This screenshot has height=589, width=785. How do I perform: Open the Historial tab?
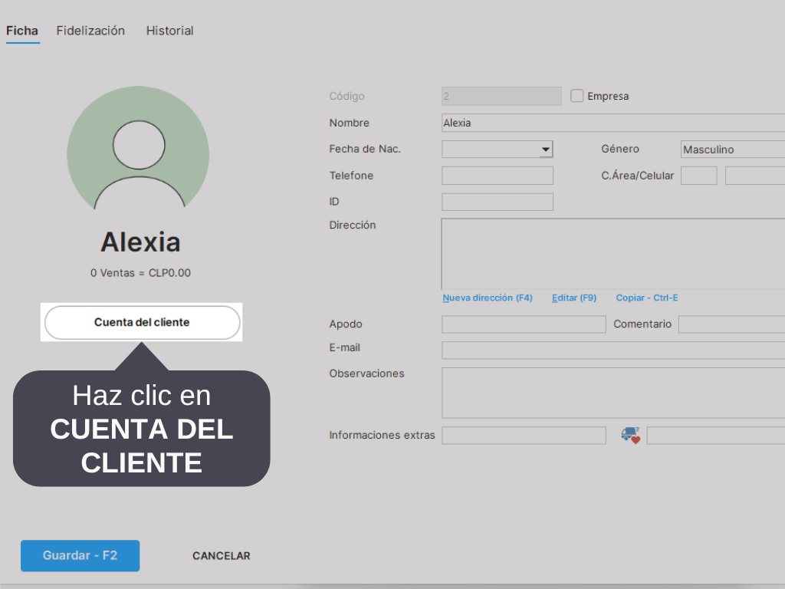pos(169,31)
